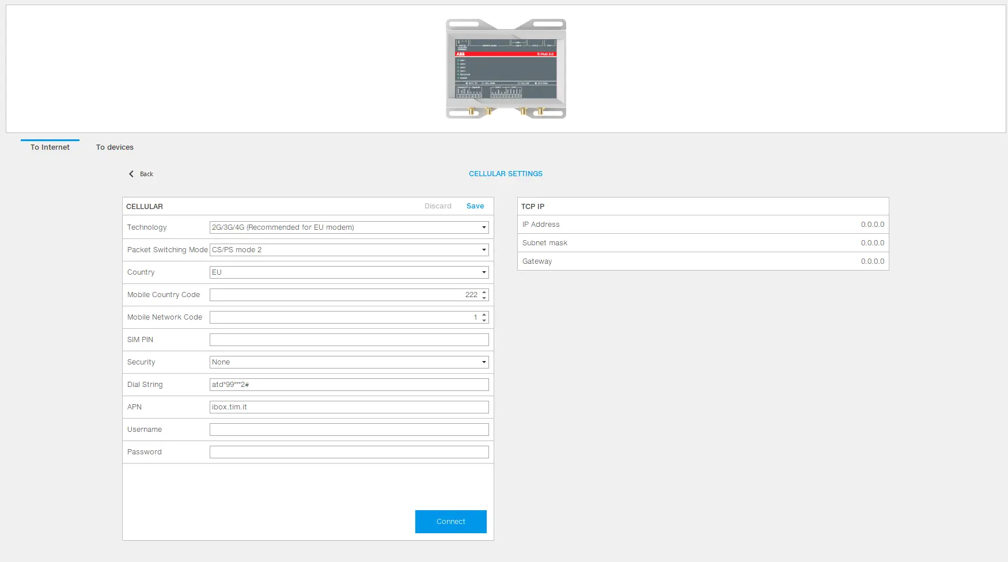Select the Username input box
This screenshot has height=562, width=1008.
pyautogui.click(x=349, y=430)
